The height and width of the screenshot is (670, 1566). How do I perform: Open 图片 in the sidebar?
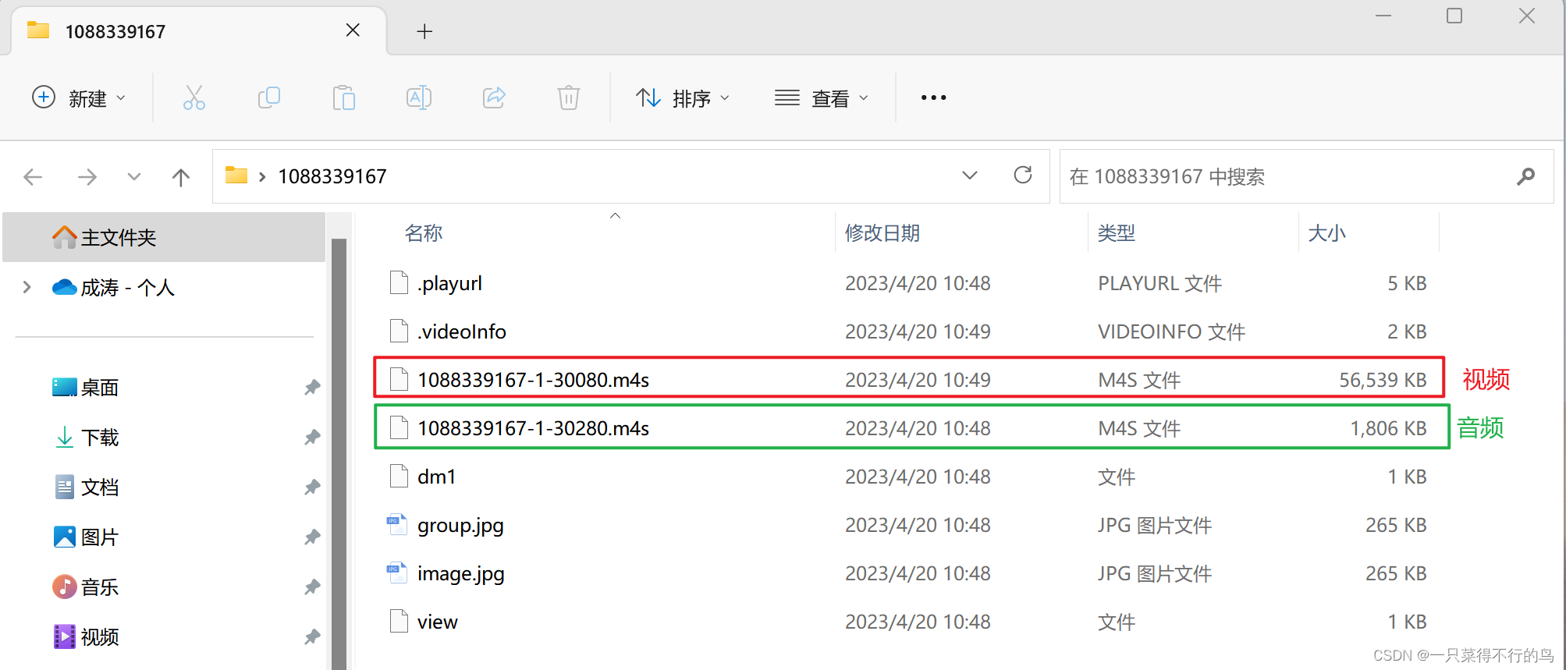point(100,537)
